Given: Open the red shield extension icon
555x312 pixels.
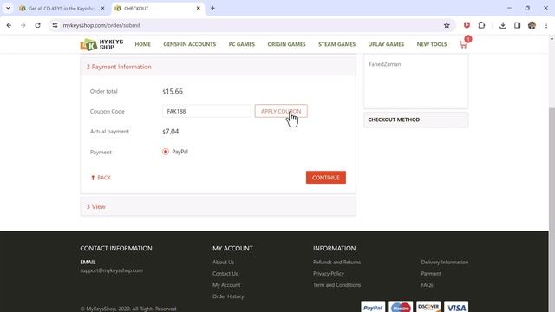Looking at the screenshot, I should (x=467, y=25).
